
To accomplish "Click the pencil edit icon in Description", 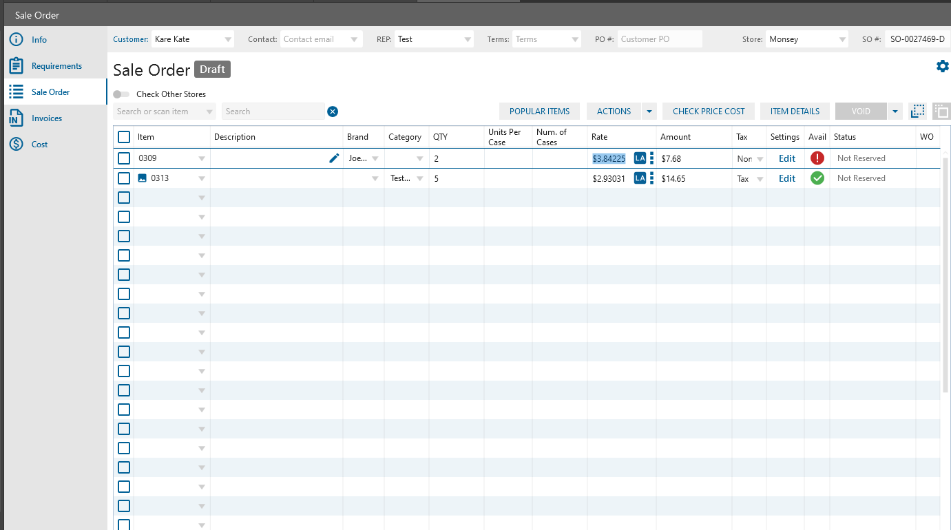I will 334,158.
